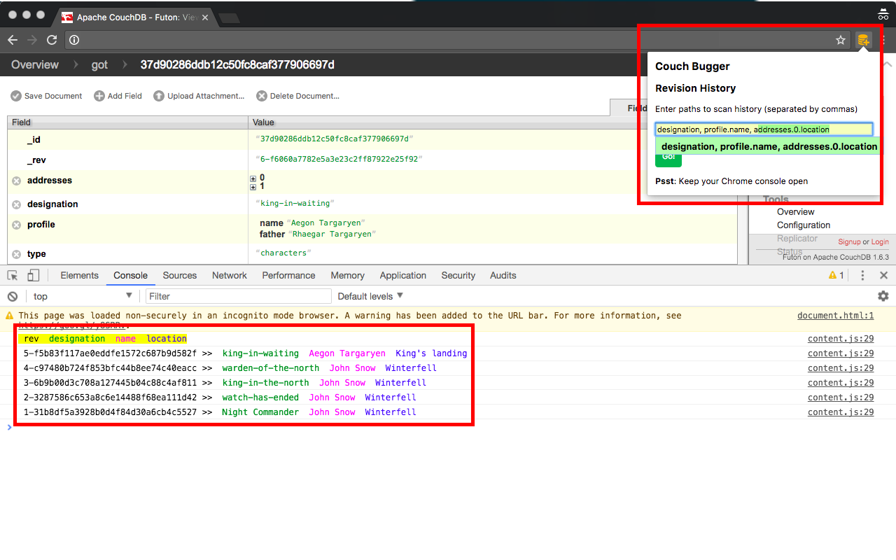Open the Elements tab in DevTools
This screenshot has width=896, height=560.
click(x=79, y=275)
